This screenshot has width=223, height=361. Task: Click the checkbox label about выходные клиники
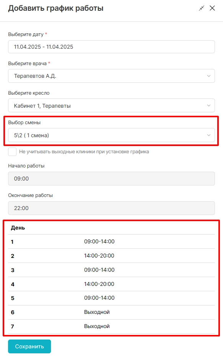84,152
